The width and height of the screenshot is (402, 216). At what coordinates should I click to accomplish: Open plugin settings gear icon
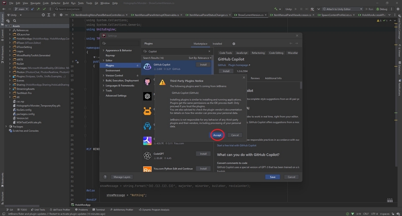[x=234, y=44]
